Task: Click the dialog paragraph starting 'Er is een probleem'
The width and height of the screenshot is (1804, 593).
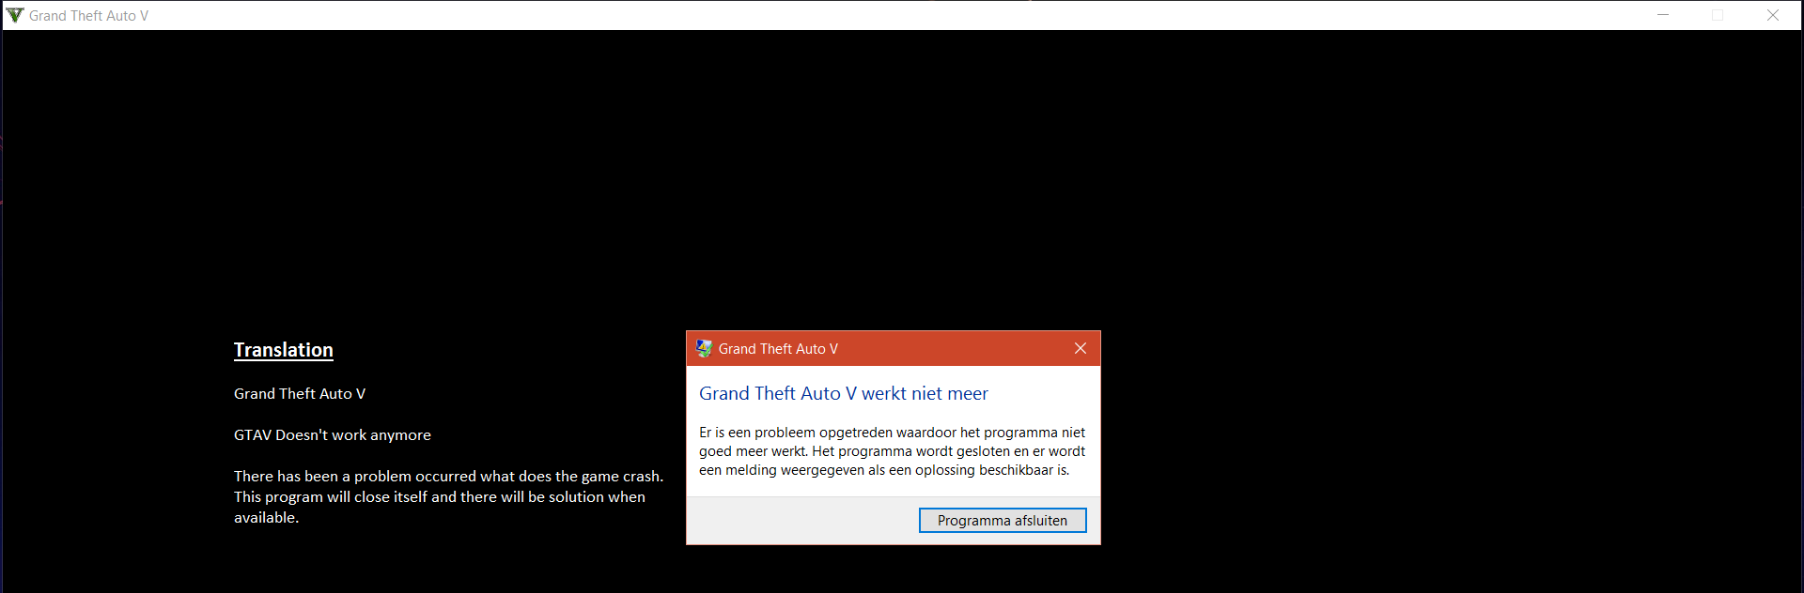Action: click(892, 451)
